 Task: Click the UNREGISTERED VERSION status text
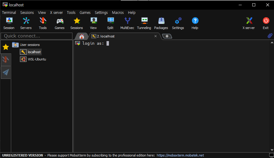pos(23,155)
